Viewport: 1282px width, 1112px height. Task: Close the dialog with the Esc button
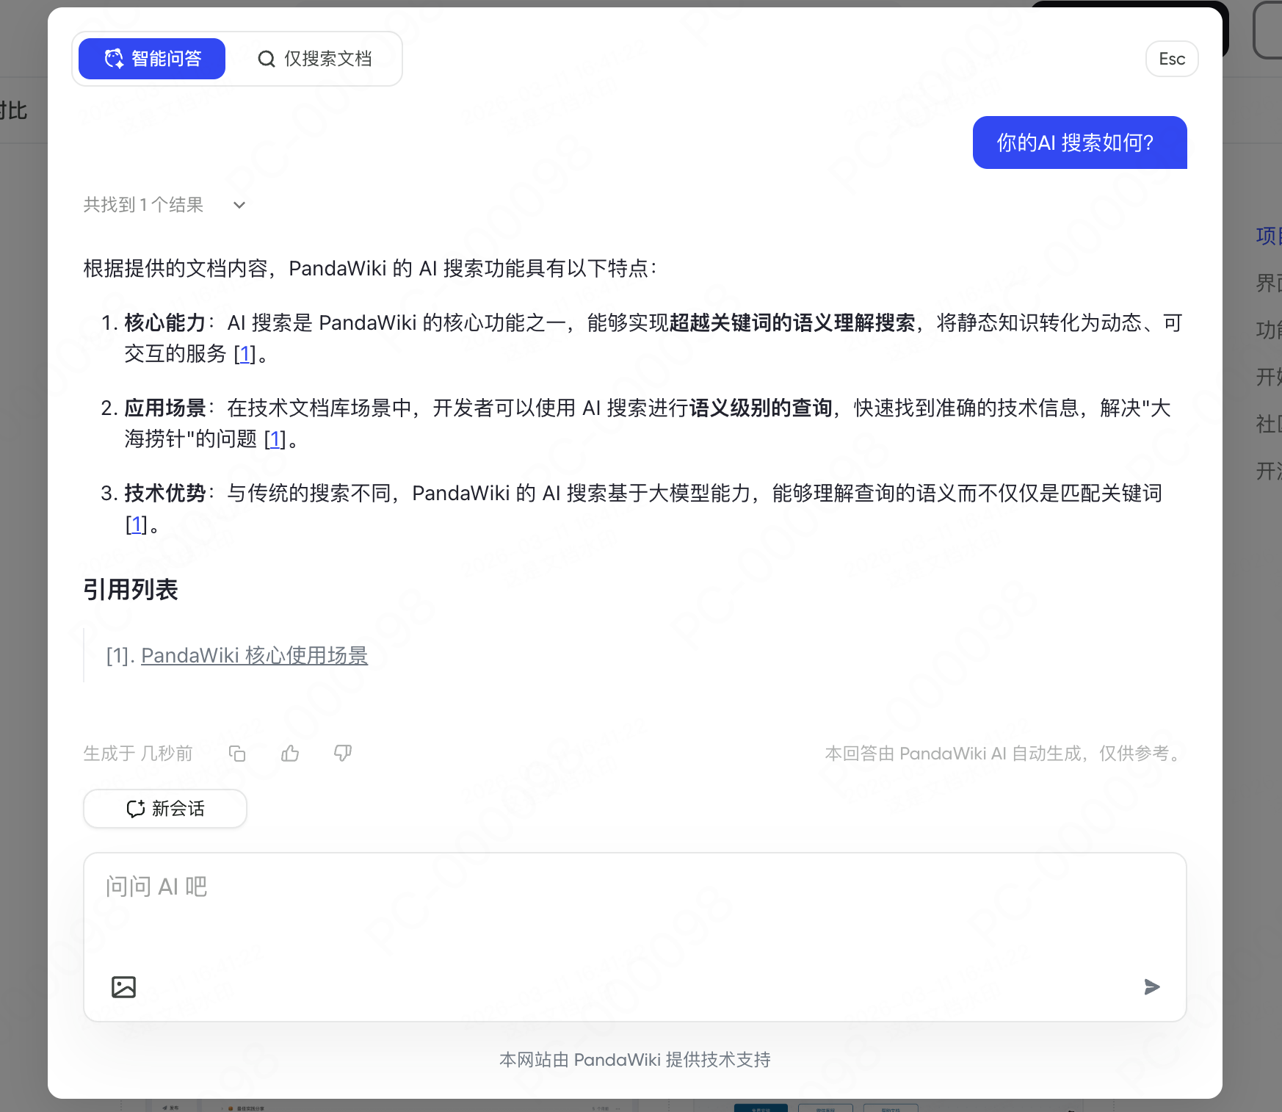(1172, 59)
